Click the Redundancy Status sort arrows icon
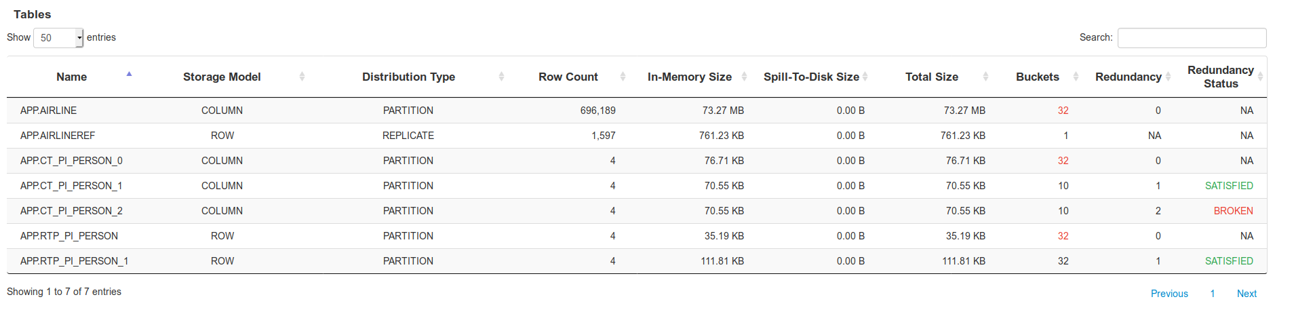1294x312 pixels. click(x=1260, y=77)
